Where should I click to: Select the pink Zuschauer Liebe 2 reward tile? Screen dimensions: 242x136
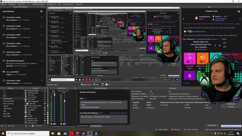pyautogui.click(x=190, y=59)
